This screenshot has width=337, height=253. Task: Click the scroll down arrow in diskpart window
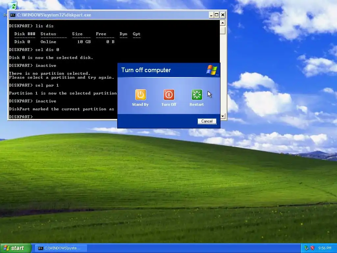coord(223,116)
